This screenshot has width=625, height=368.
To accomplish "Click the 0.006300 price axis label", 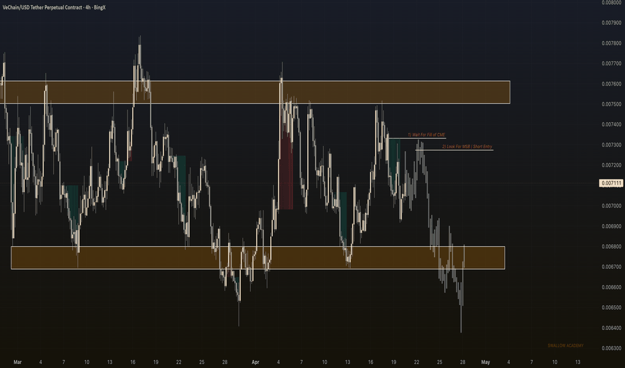I will pyautogui.click(x=610, y=349).
